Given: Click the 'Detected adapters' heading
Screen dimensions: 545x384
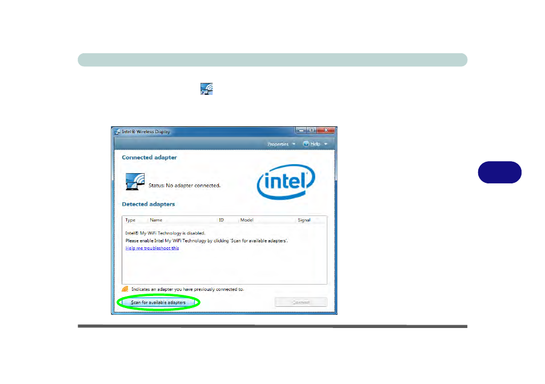Looking at the screenshot, I should tap(149, 204).
